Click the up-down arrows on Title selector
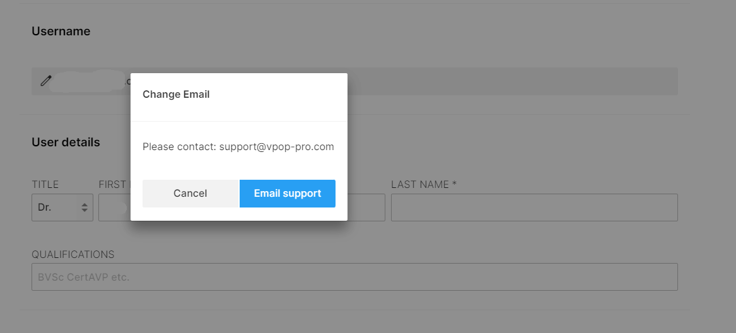 pos(85,207)
